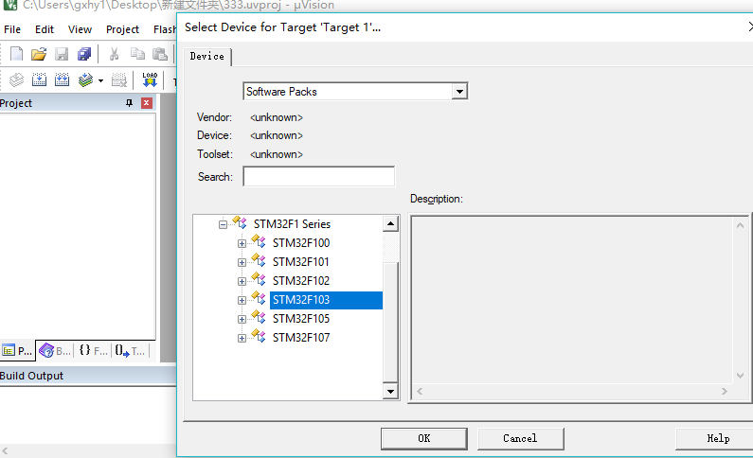Screen dimensions: 753x458
Task: Expand the STM32F101 tree node
Action: tap(242, 262)
